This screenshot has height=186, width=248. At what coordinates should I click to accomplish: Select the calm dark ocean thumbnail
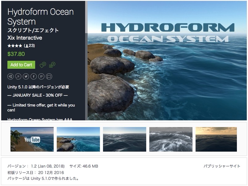tap(125, 139)
